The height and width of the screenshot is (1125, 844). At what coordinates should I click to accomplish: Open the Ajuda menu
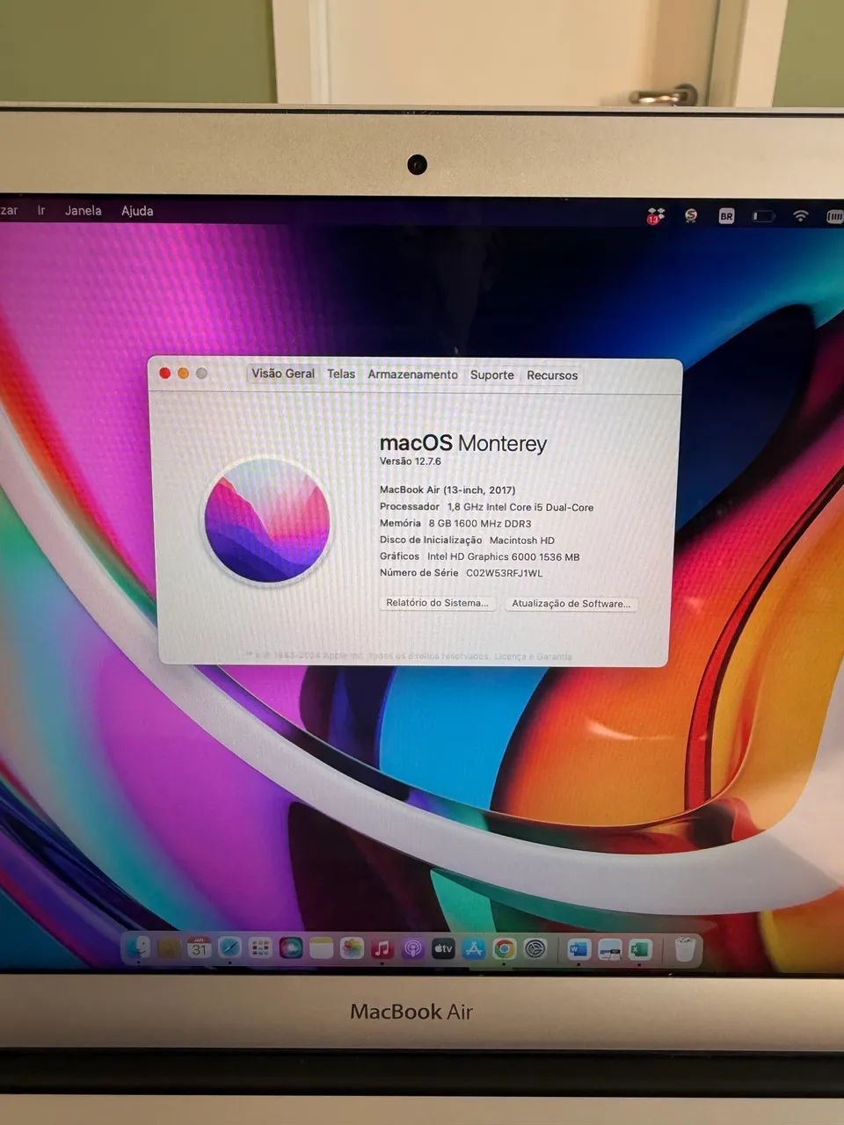136,211
